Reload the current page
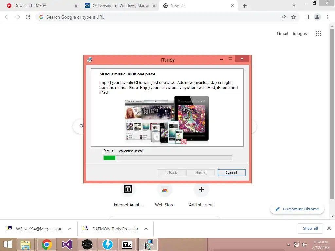This screenshot has width=335, height=251. pos(28,17)
